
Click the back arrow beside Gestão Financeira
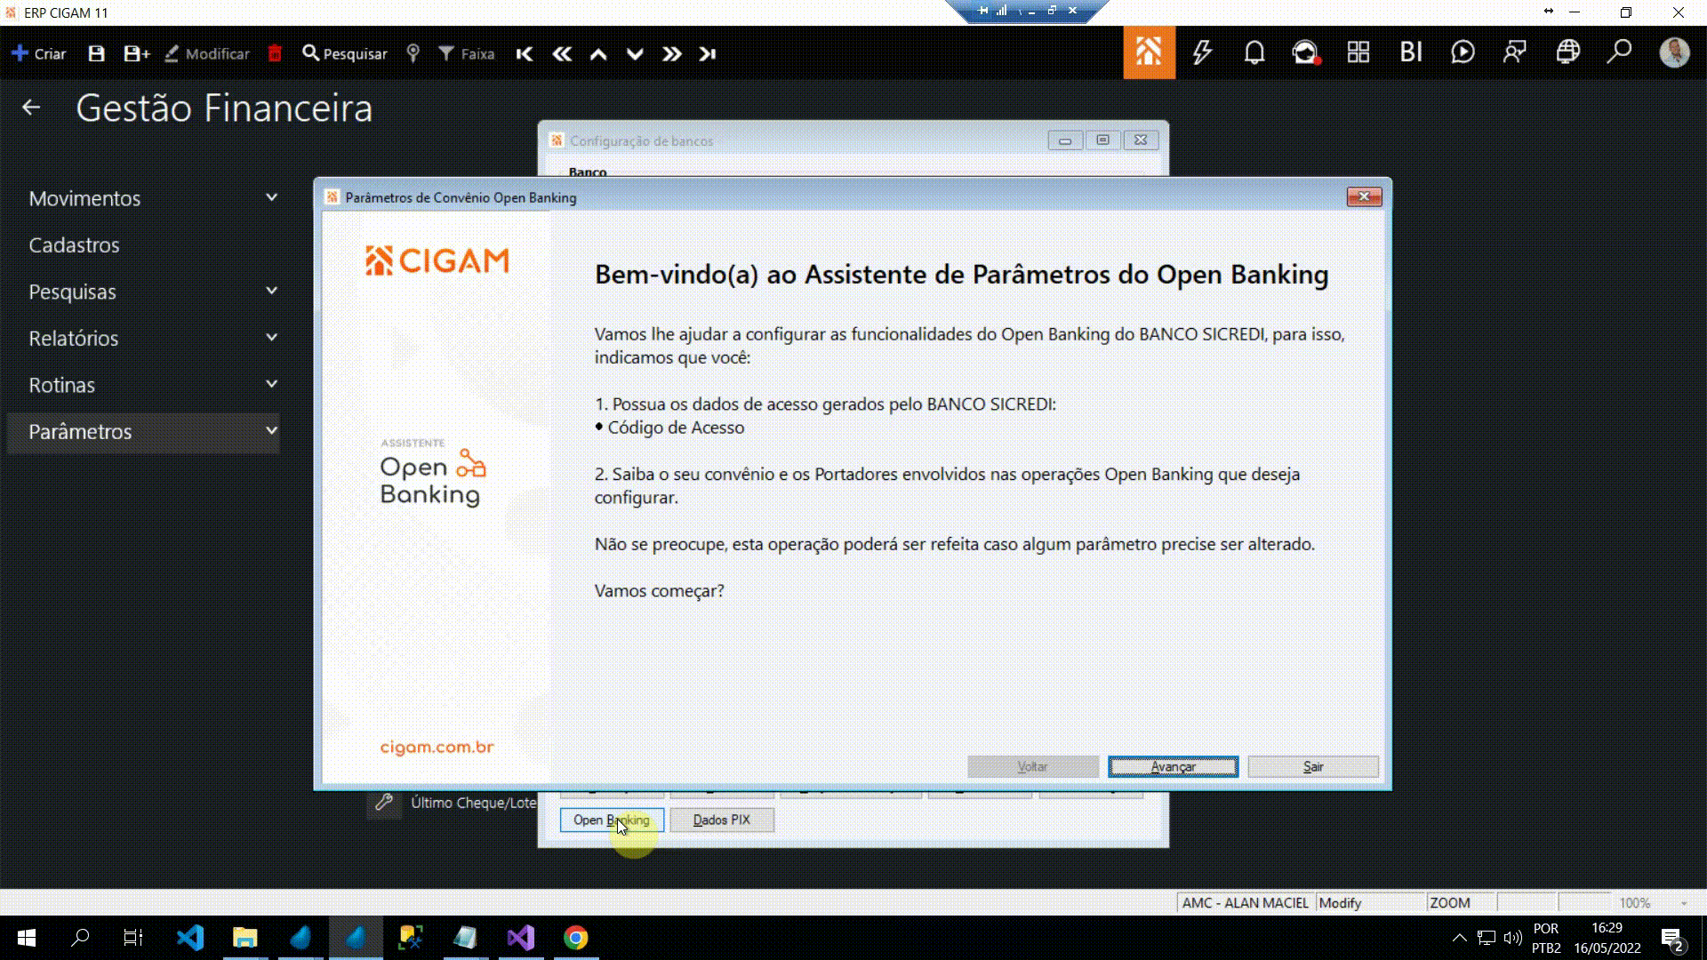[31, 108]
